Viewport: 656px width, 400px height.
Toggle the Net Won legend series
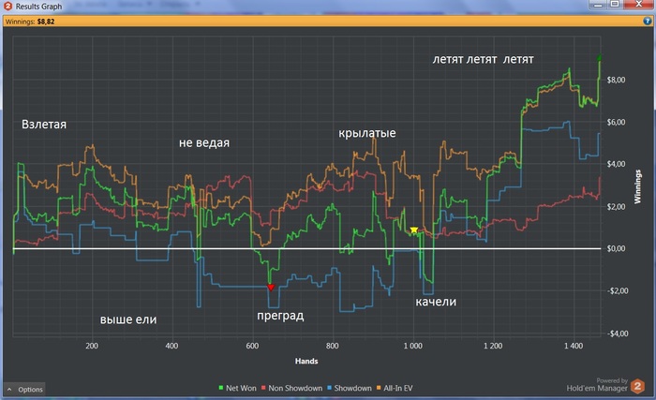tap(237, 388)
